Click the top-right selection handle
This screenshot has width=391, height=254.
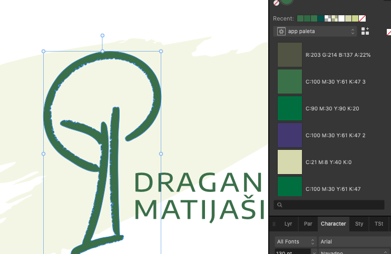point(161,51)
